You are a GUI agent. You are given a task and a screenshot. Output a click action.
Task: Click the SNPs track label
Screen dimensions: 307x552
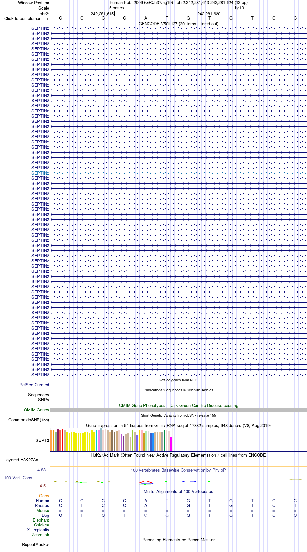tap(44, 400)
